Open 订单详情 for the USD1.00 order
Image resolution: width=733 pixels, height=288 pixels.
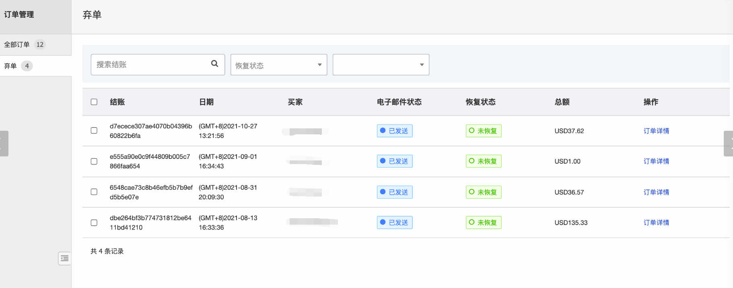(x=656, y=161)
